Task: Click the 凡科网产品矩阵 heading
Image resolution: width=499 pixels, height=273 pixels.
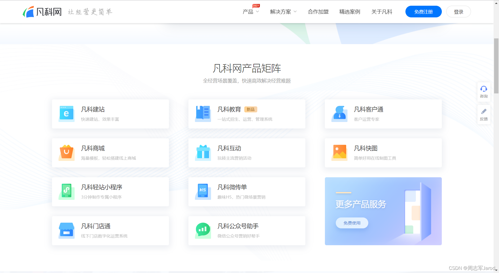Action: (x=247, y=69)
